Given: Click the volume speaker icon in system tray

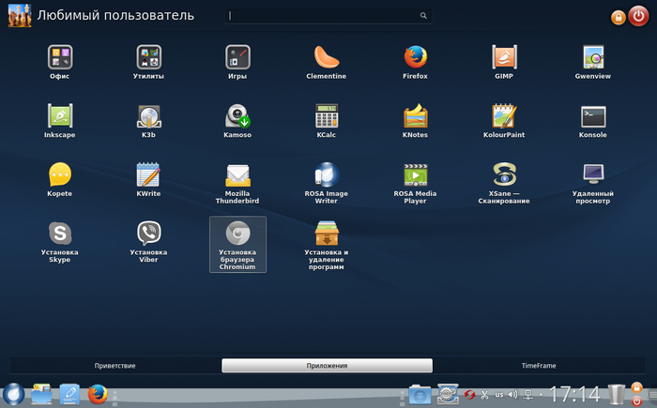Looking at the screenshot, I should [x=512, y=394].
